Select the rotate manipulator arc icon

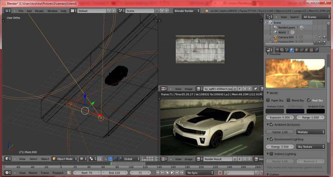pyautogui.click(x=115, y=159)
